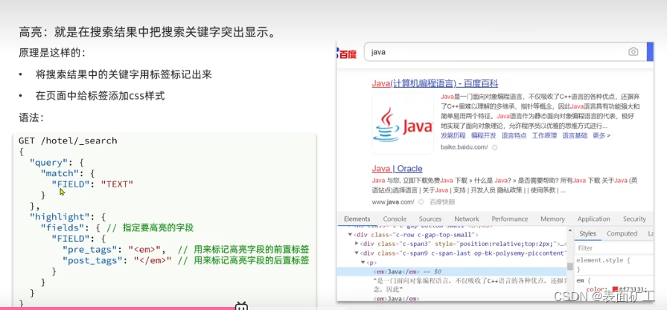The height and width of the screenshot is (310, 667).
Task: Click the 将搜索结果中的关键字用标签标记出来 bullet text
Action: pyautogui.click(x=124, y=75)
